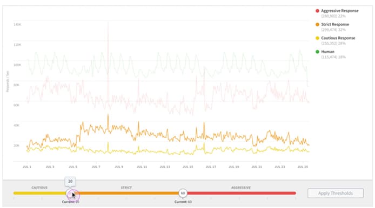Screen dimensions: 375x208
Task: Click the 20K y-axis label
Action: coord(16,145)
